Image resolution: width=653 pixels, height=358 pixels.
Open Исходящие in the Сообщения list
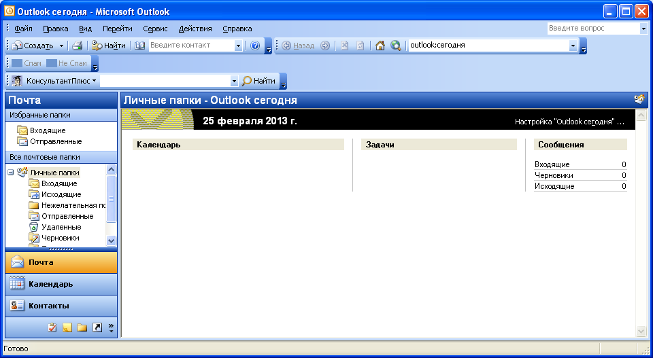click(x=554, y=186)
